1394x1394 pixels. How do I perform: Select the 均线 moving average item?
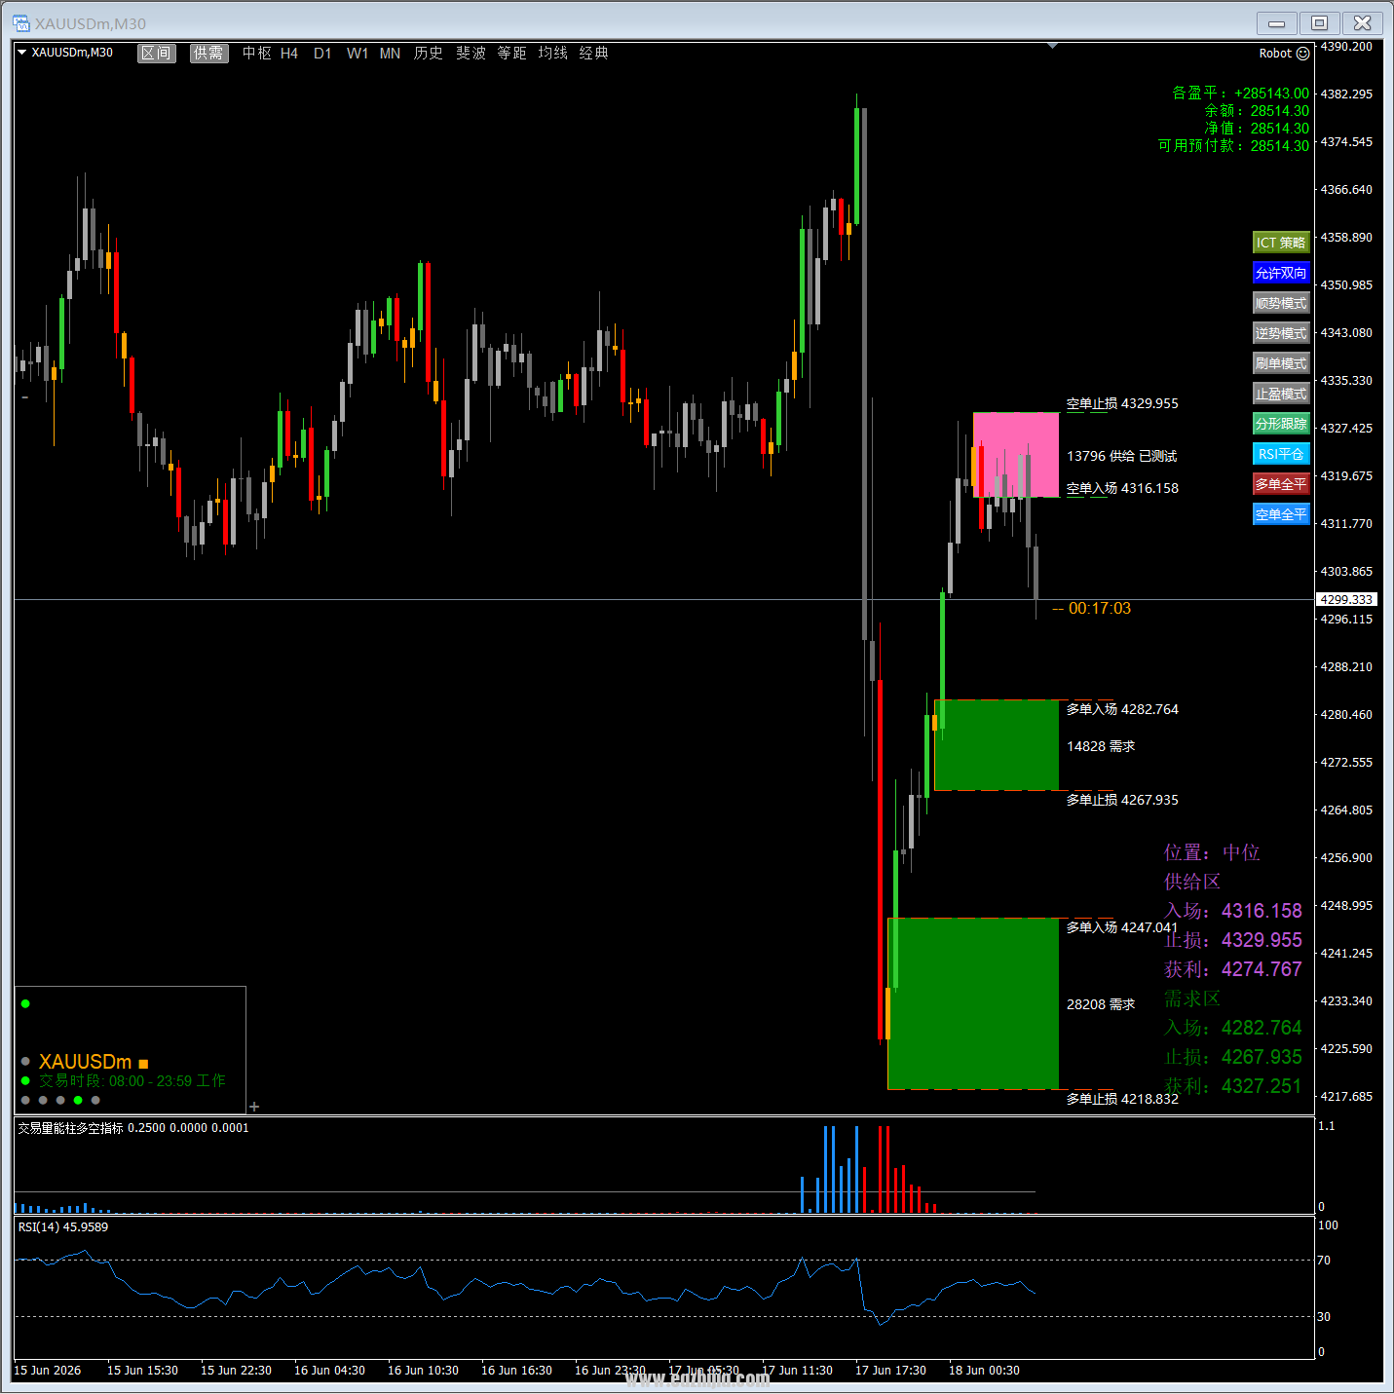(x=553, y=54)
